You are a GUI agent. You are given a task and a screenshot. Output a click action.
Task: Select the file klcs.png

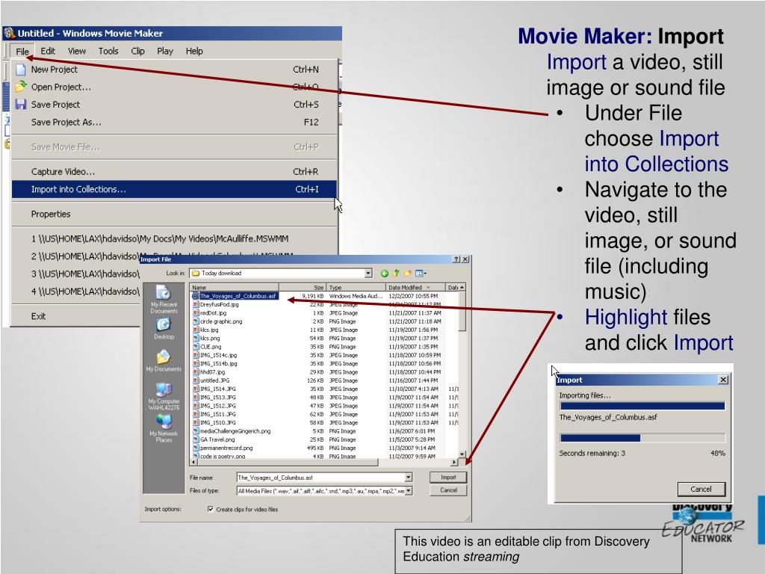click(210, 339)
